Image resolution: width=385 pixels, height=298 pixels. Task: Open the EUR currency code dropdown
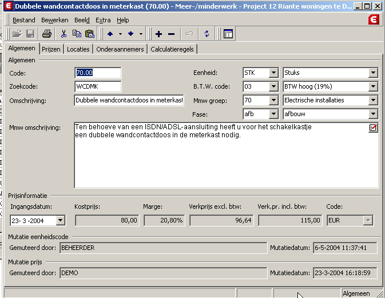(368, 220)
